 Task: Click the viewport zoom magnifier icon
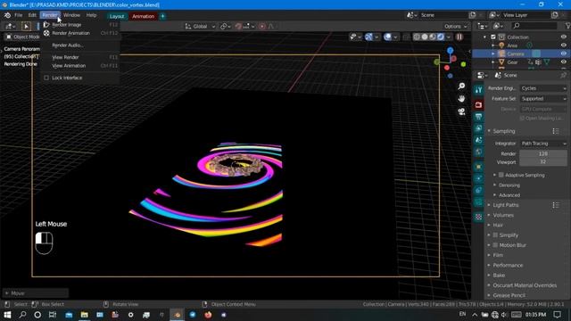click(461, 86)
